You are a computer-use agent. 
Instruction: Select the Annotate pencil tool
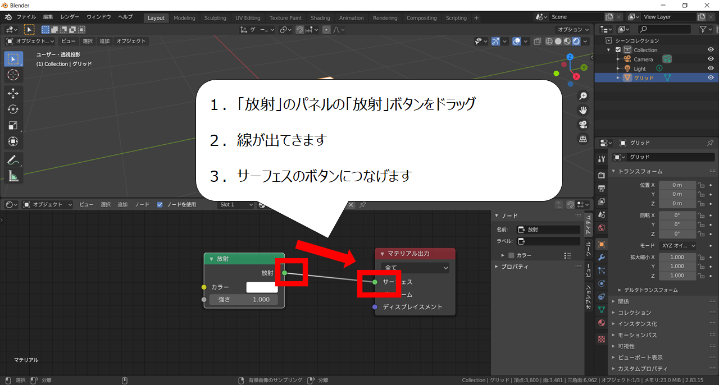[13, 160]
